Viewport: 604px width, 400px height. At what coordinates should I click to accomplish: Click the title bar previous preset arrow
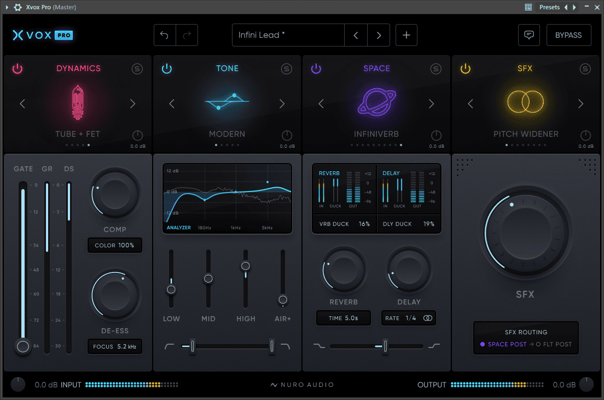click(x=566, y=7)
